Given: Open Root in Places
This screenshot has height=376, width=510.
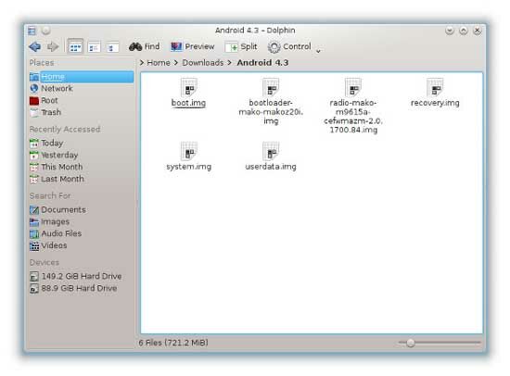Looking at the screenshot, I should 81,100.
